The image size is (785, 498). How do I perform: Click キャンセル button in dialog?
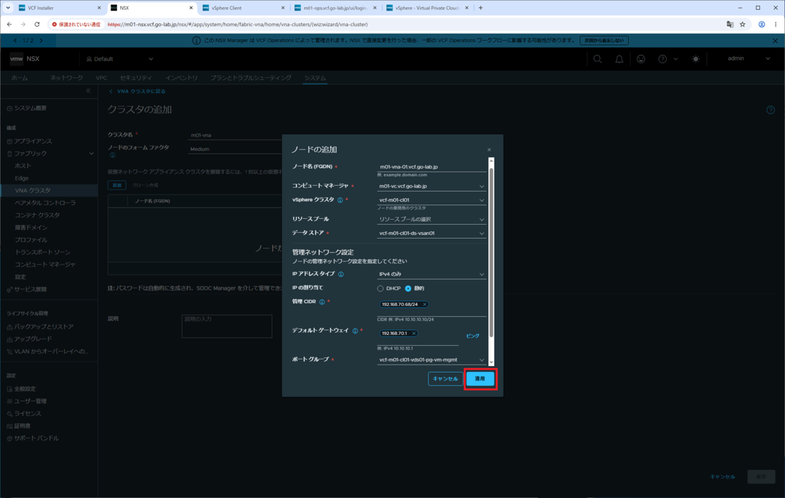(445, 378)
